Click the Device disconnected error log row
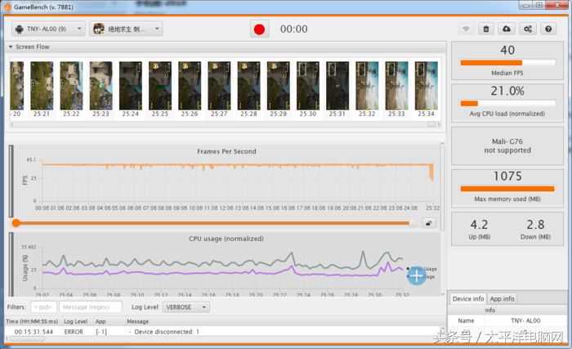Screen dimensions: 572x349 click(163, 332)
